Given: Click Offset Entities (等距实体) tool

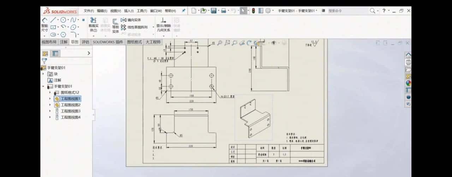Looking at the screenshot, I should [x=115, y=26].
